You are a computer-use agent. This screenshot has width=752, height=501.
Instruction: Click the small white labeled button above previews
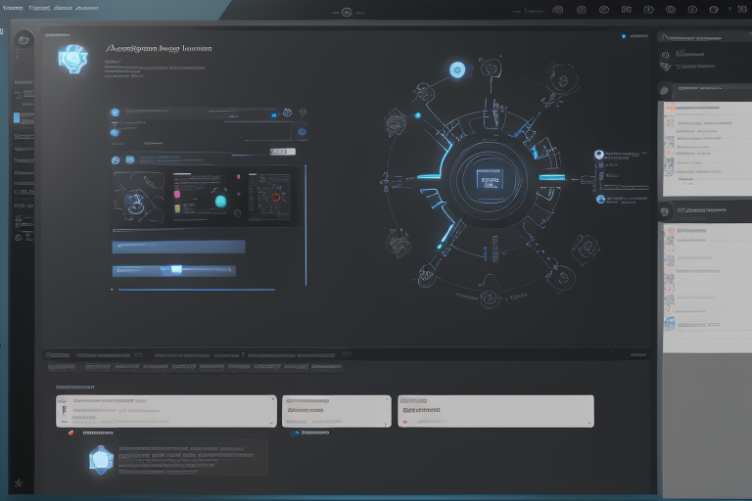[282, 152]
